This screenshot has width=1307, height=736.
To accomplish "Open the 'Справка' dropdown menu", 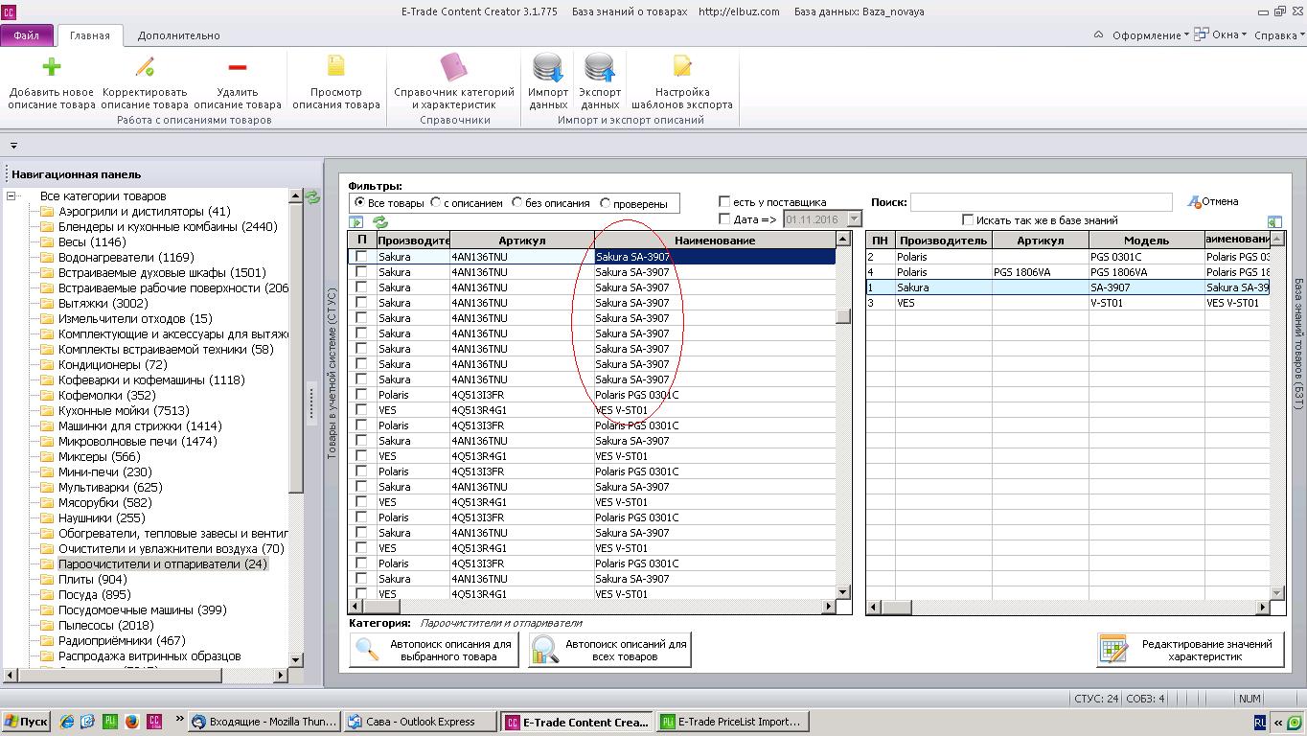I will pyautogui.click(x=1279, y=35).
